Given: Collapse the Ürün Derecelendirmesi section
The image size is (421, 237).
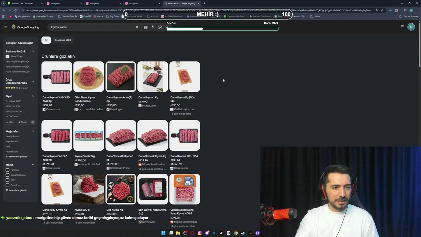Looking at the screenshot, I should pos(33,81).
